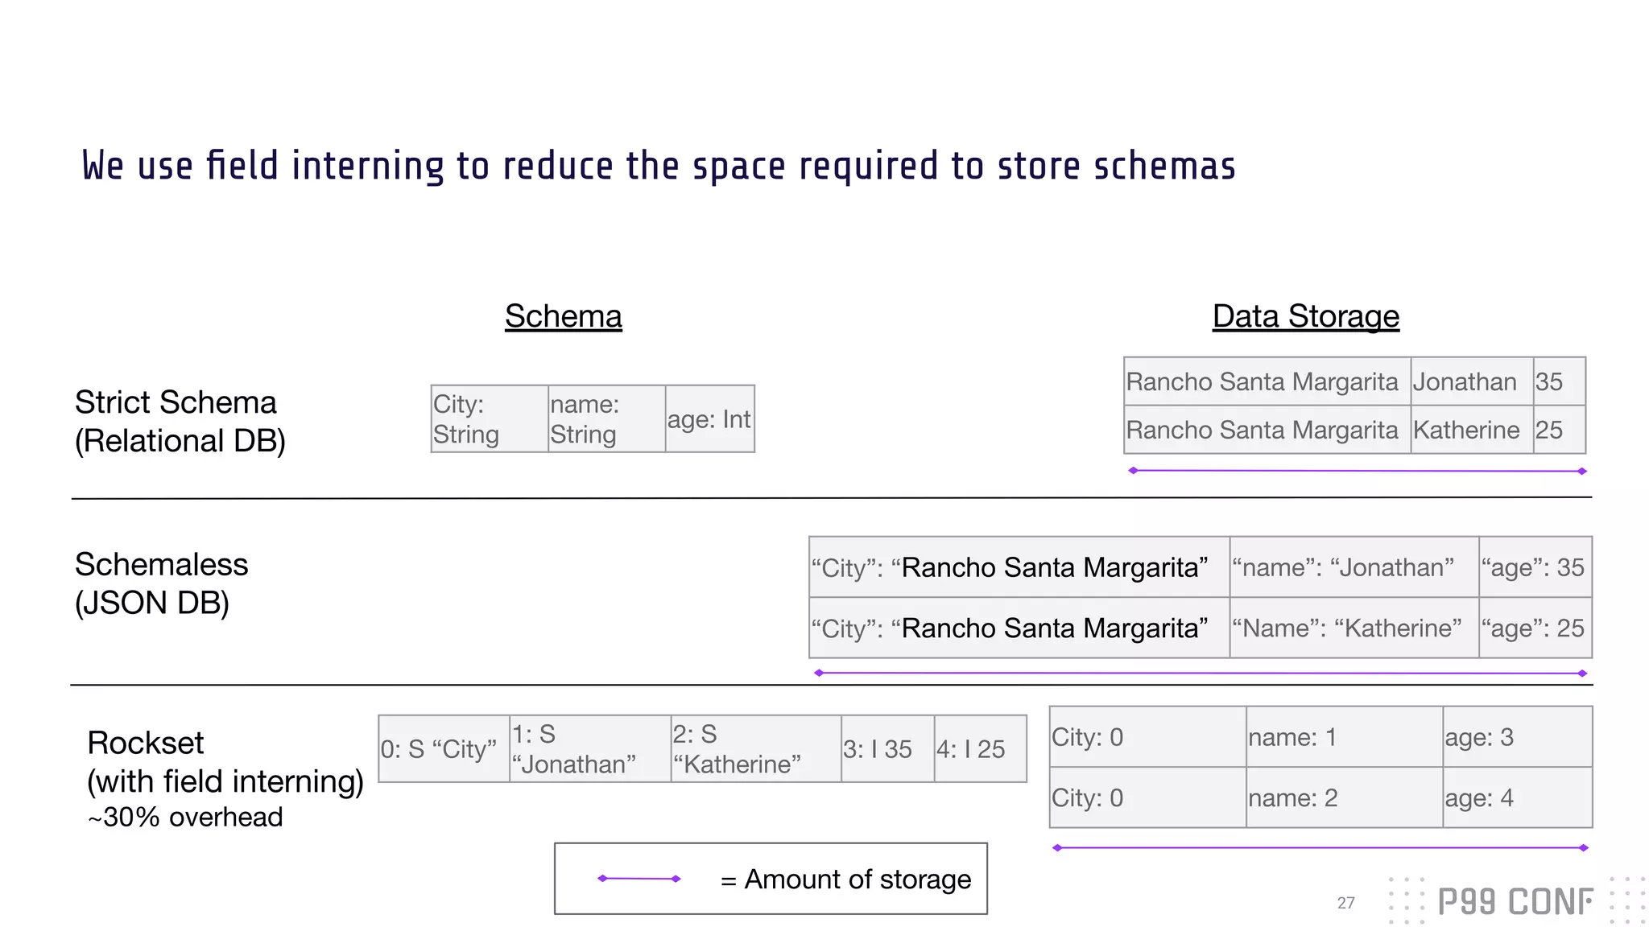Viewport: 1649px width, 927px height.
Task: Click the '"name": "Jonathan"' JSON cell
Action: (x=1354, y=567)
